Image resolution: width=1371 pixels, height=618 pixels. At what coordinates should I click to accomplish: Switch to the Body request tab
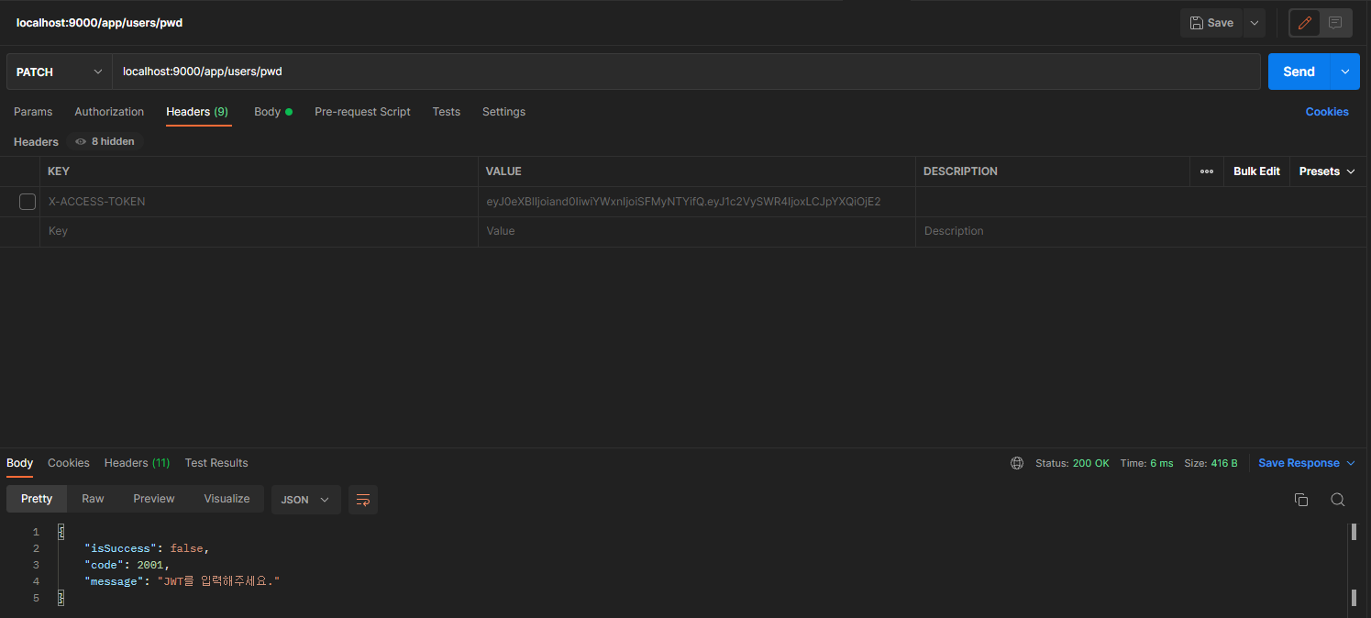(272, 112)
